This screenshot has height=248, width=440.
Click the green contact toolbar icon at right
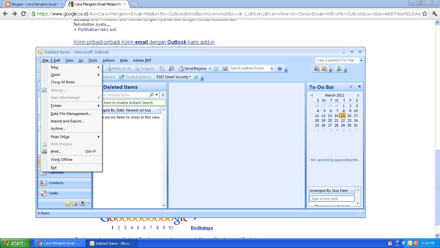coord(339,68)
